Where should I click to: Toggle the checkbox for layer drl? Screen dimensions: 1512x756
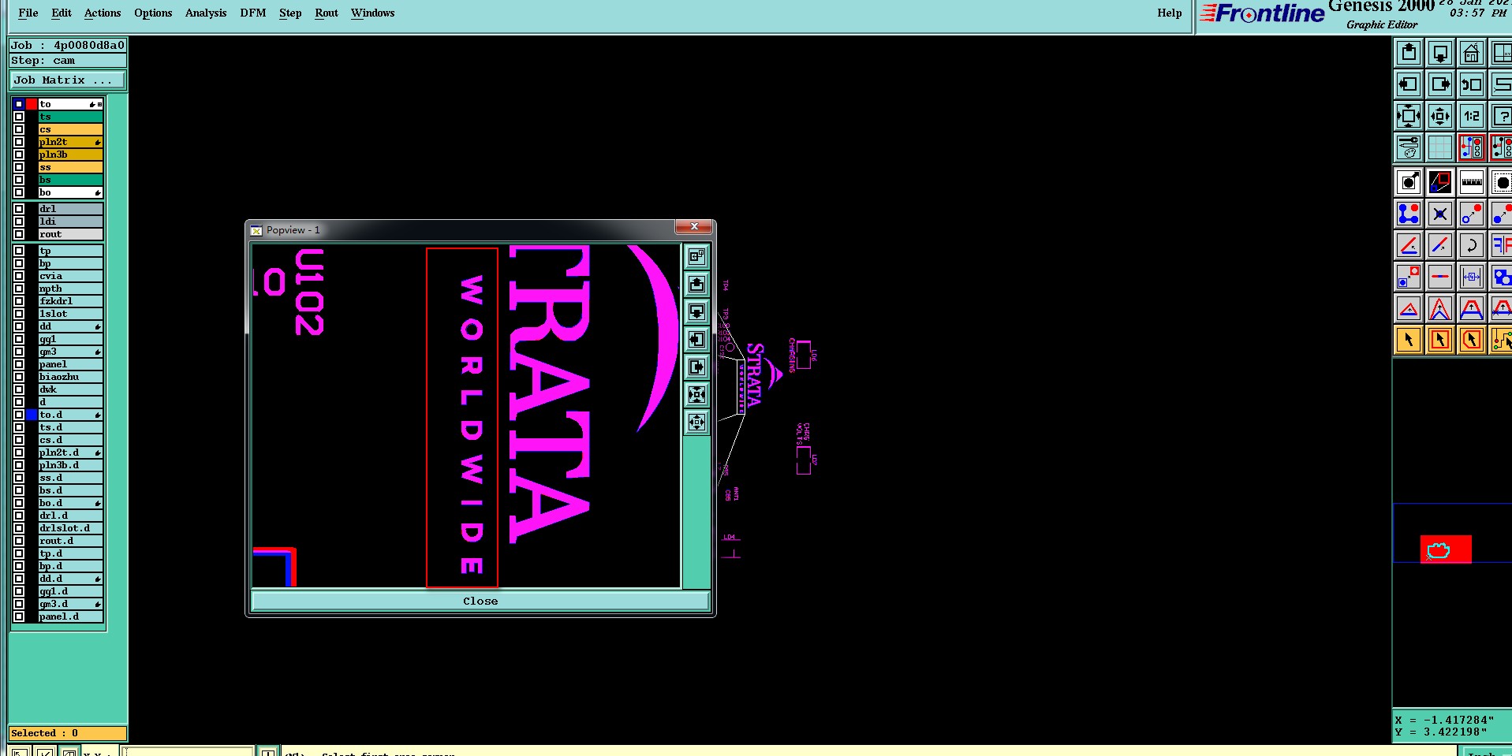[x=19, y=209]
